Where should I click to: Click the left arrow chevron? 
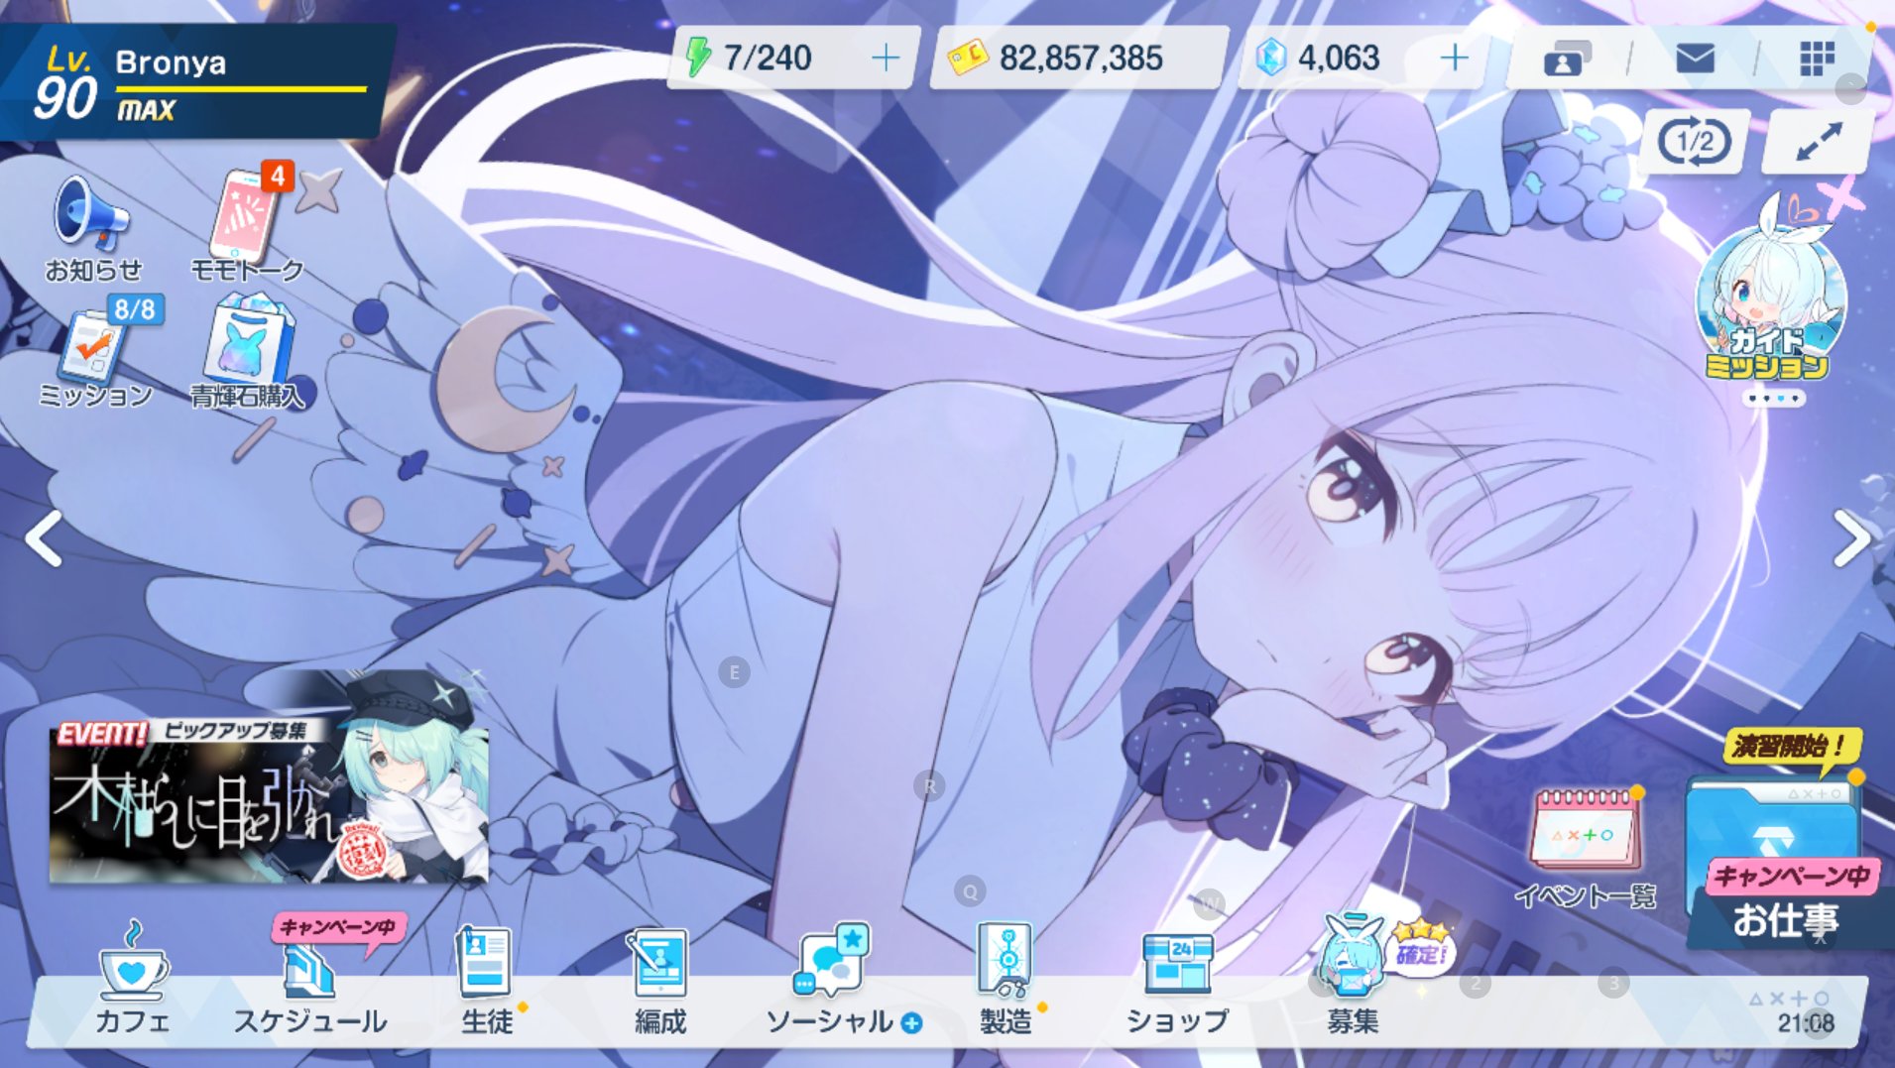click(45, 539)
